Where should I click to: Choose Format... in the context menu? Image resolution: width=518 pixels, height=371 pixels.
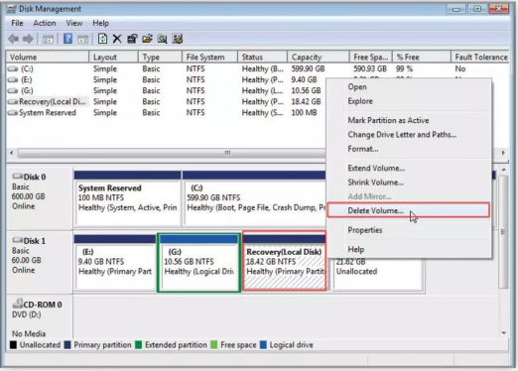point(409,149)
